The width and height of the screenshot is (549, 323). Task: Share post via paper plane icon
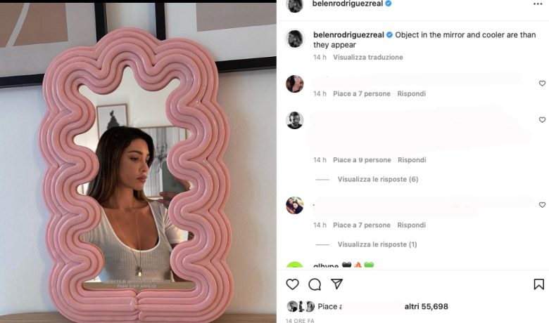(x=336, y=284)
